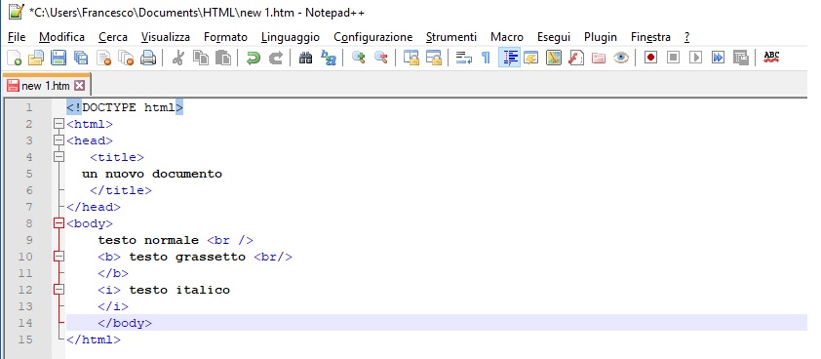Zoom in with the magnifier plus icon

coord(358,58)
